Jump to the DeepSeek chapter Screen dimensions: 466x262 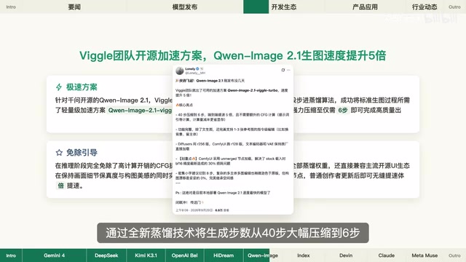pyautogui.click(x=106, y=255)
